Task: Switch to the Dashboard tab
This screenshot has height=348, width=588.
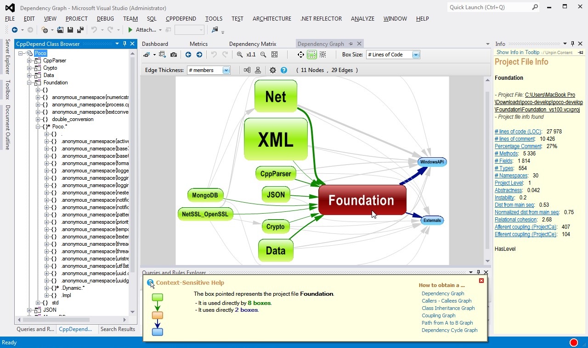Action: [x=155, y=44]
